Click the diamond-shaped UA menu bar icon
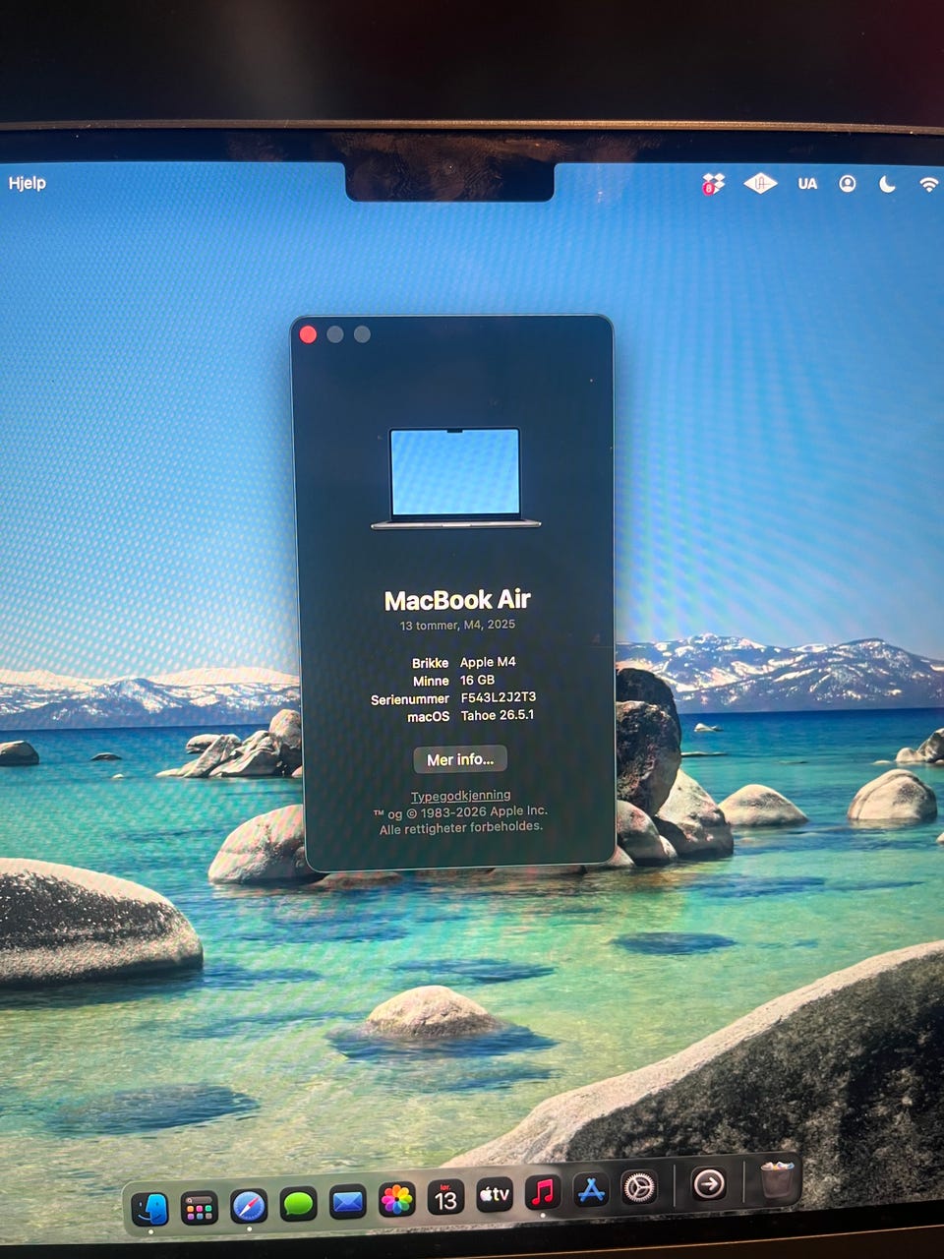This screenshot has height=1259, width=944. coord(760,183)
